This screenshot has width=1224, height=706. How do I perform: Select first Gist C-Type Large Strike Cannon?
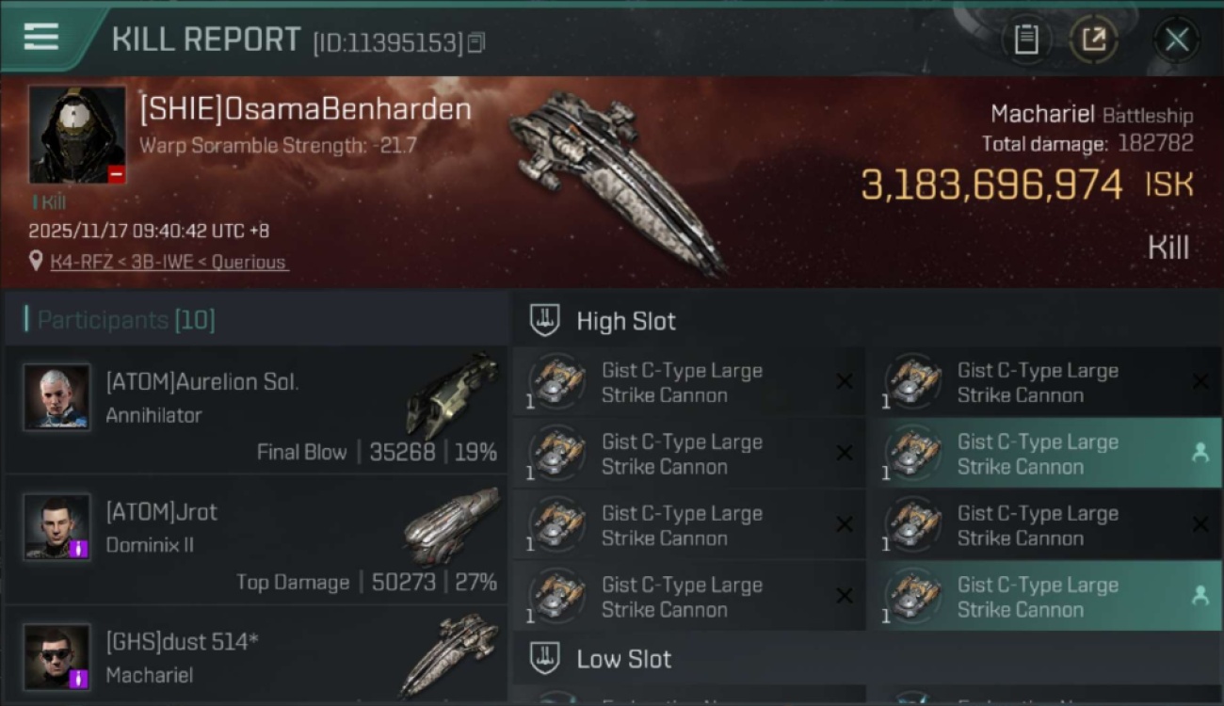(689, 382)
